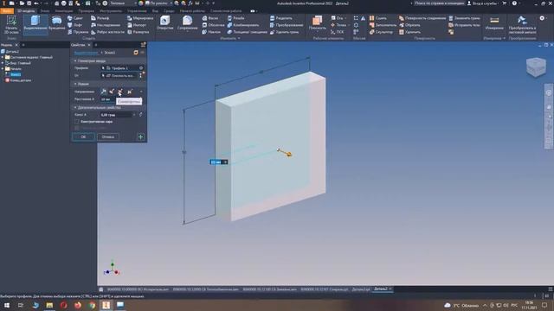The height and width of the screenshot is (311, 554).
Task: Choose the Import (Импорт) tool
Action: pos(137,25)
